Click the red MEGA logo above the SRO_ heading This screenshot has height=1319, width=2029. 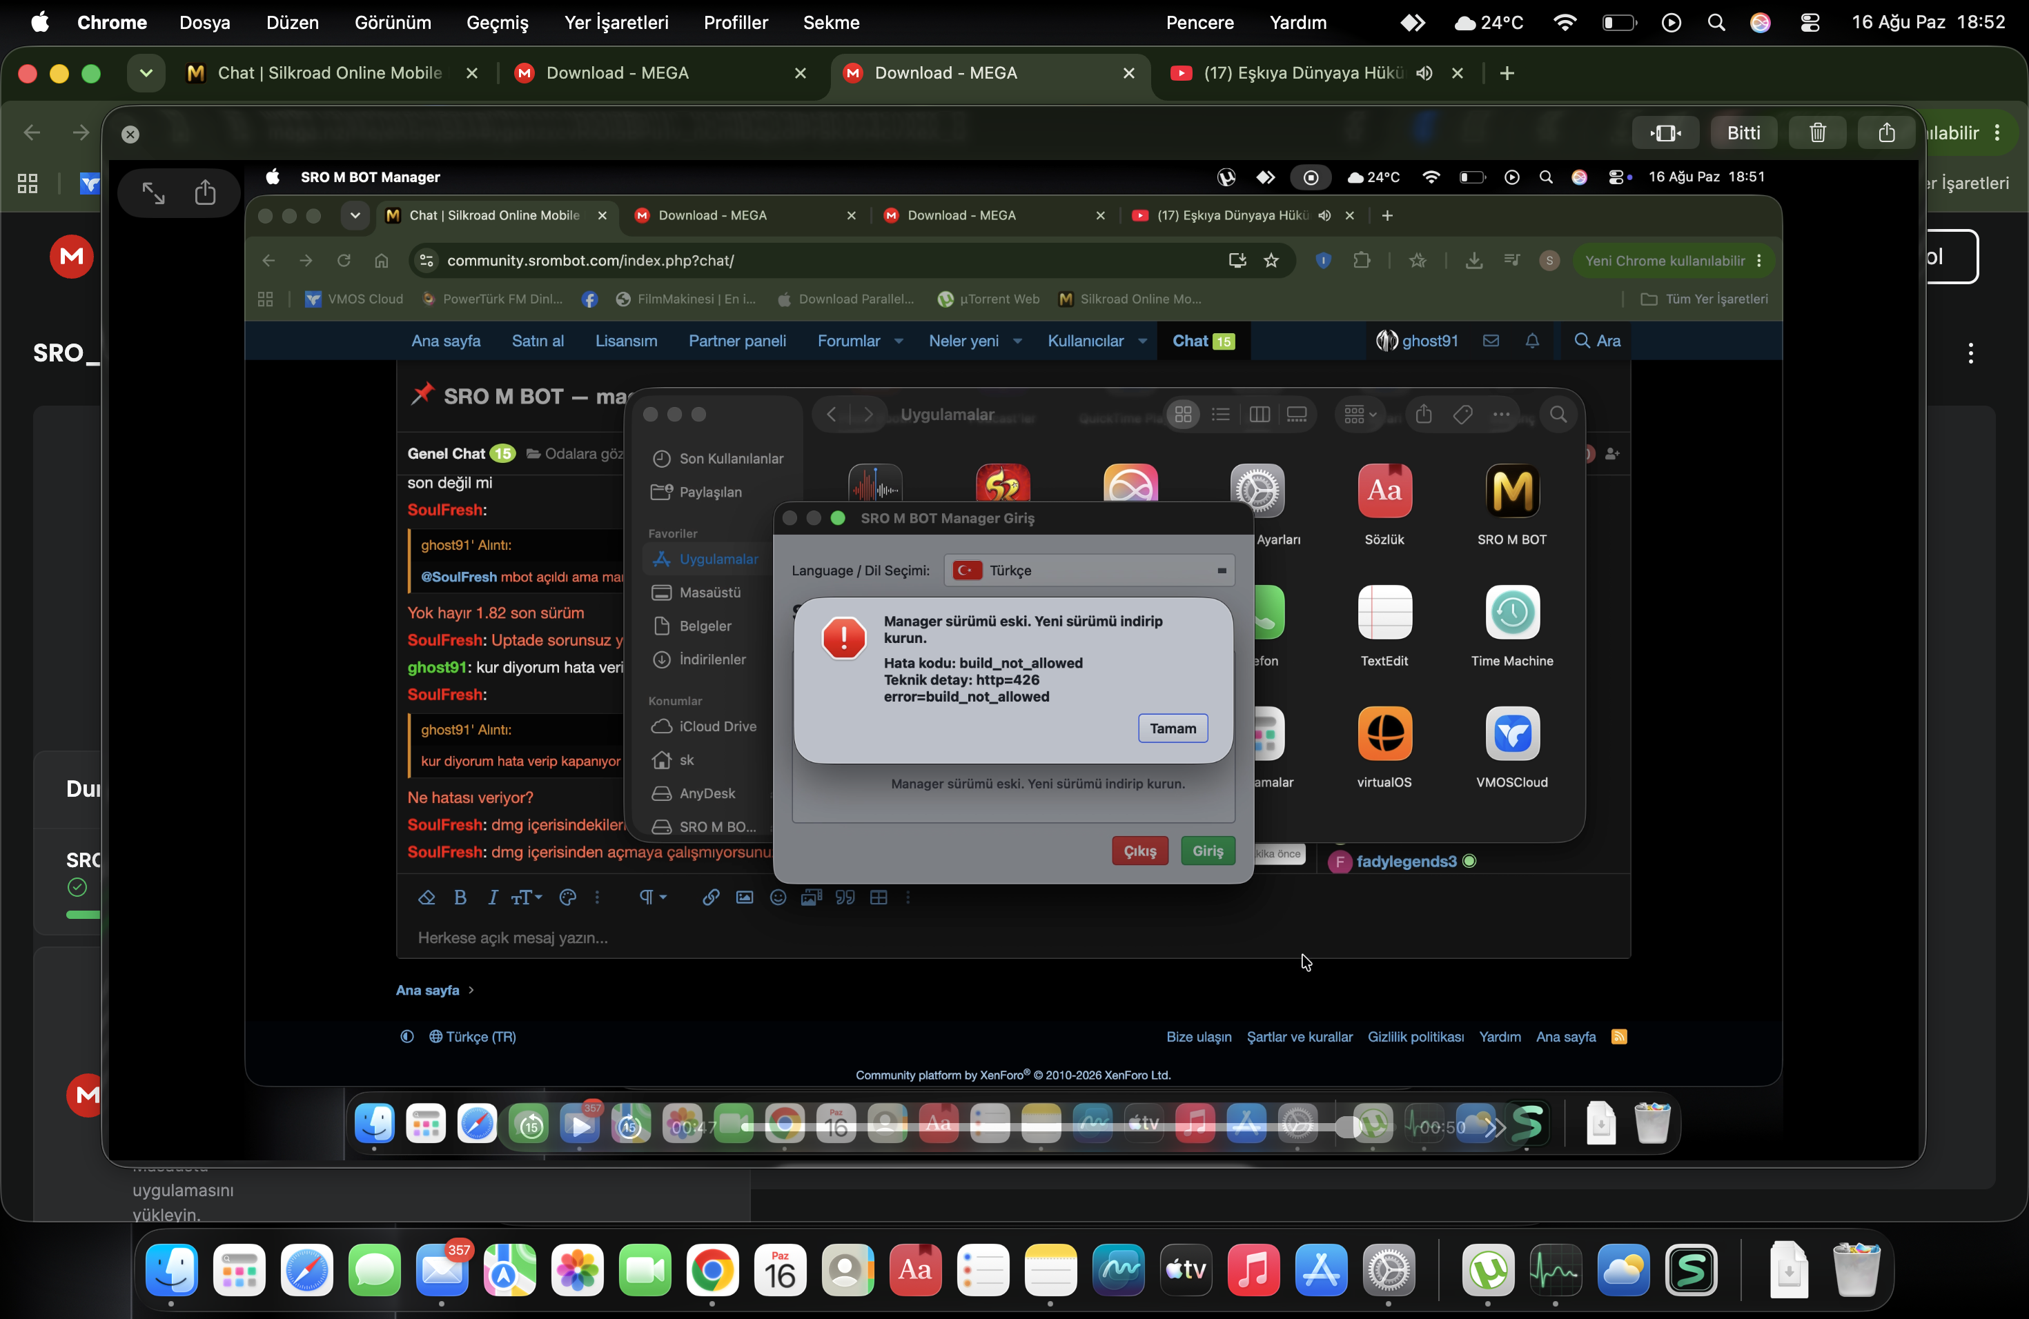point(72,257)
